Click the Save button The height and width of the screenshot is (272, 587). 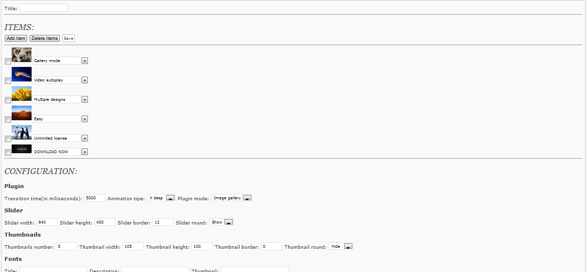coord(69,38)
